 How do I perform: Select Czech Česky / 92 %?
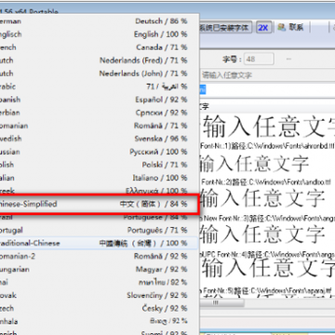pos(99,308)
